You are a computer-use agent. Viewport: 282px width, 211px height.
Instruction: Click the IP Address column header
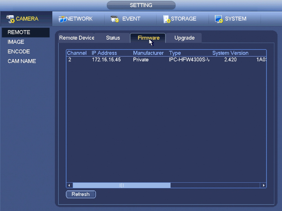click(104, 53)
